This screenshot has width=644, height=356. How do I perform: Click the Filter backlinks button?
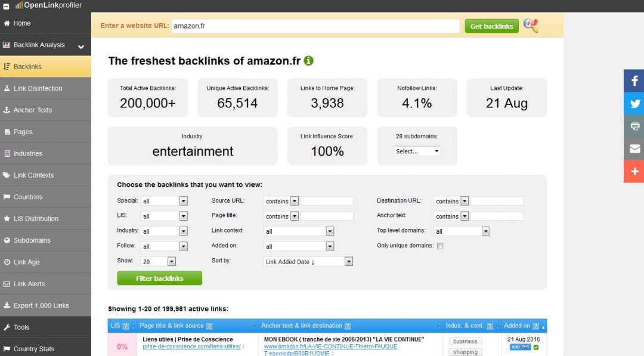159,278
